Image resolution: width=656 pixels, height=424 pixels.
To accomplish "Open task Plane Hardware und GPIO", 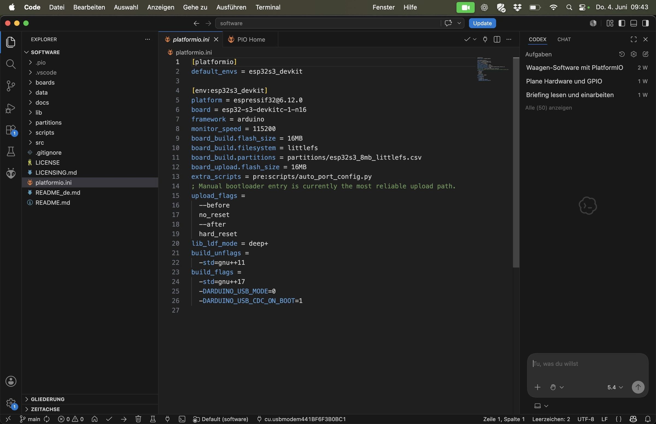I will pyautogui.click(x=587, y=81).
